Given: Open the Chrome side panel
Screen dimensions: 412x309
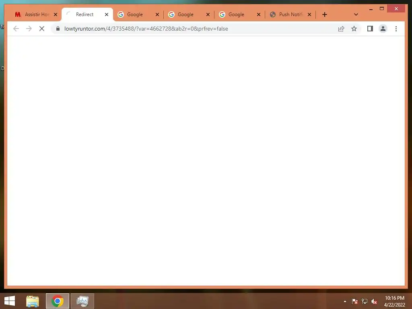Looking at the screenshot, I should [x=370, y=29].
